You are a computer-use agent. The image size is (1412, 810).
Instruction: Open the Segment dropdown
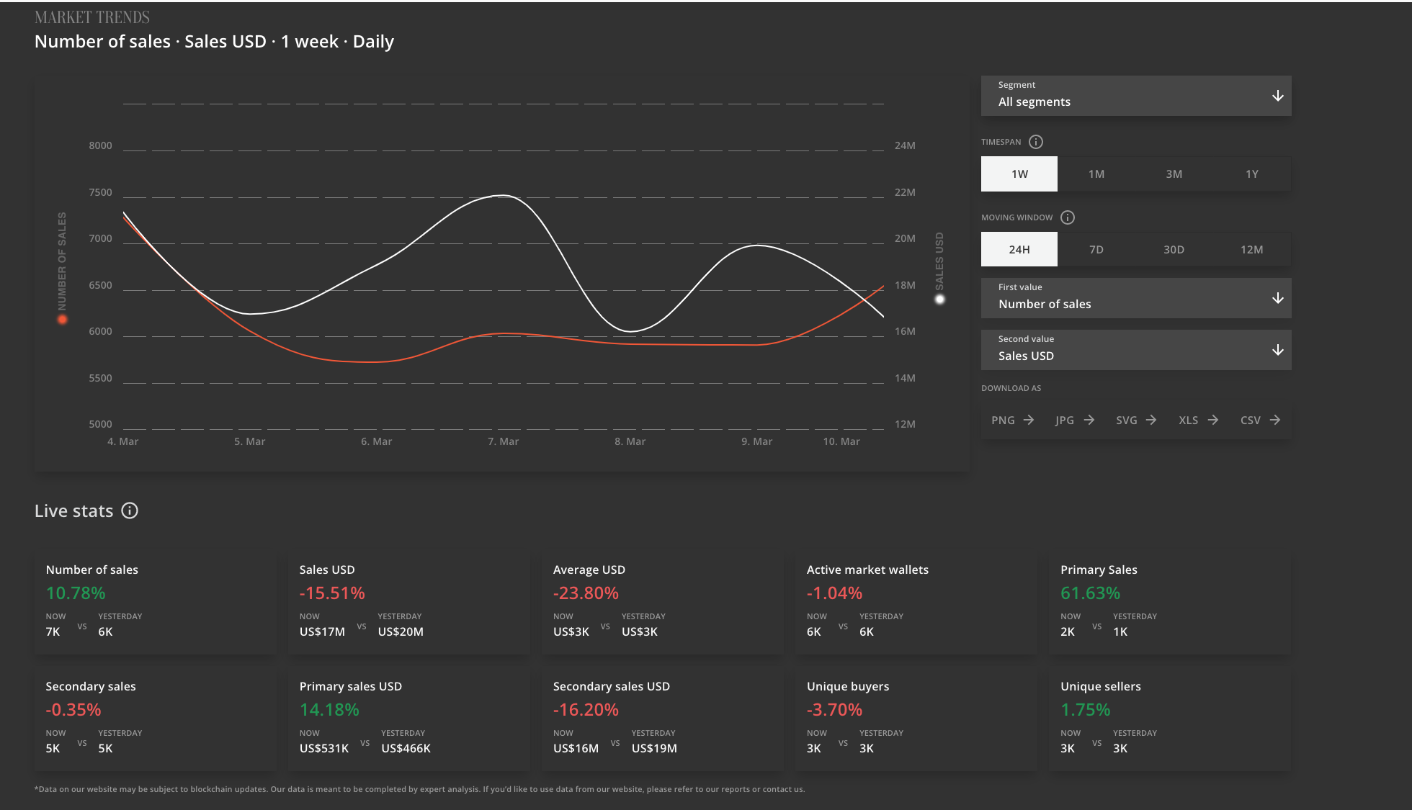[1136, 96]
